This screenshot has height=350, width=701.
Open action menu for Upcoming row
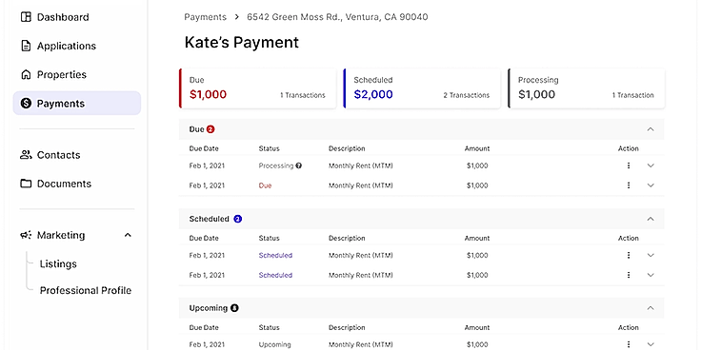[629, 344]
